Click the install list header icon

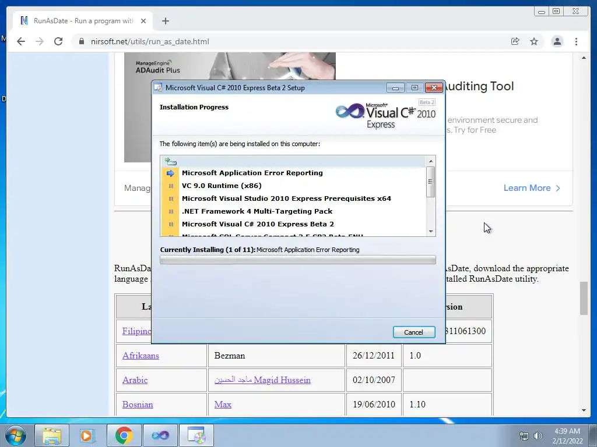[x=171, y=162]
